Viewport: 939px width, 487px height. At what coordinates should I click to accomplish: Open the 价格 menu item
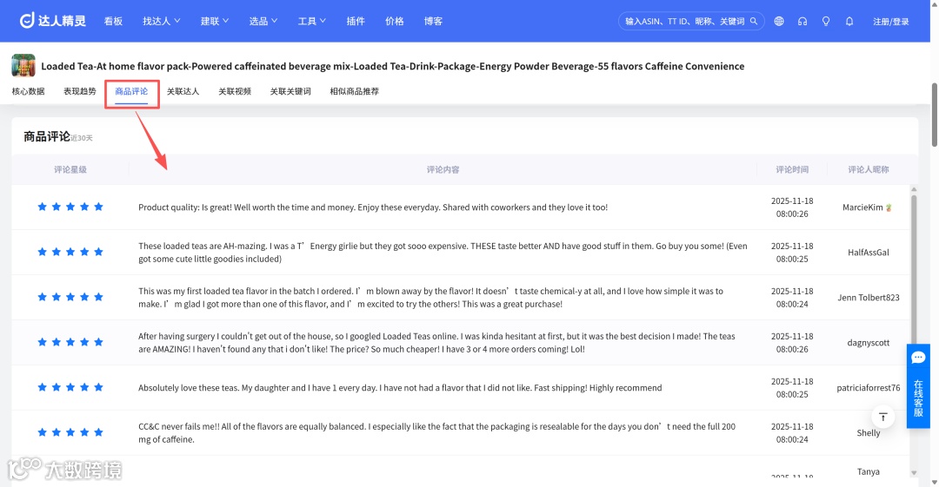point(395,21)
